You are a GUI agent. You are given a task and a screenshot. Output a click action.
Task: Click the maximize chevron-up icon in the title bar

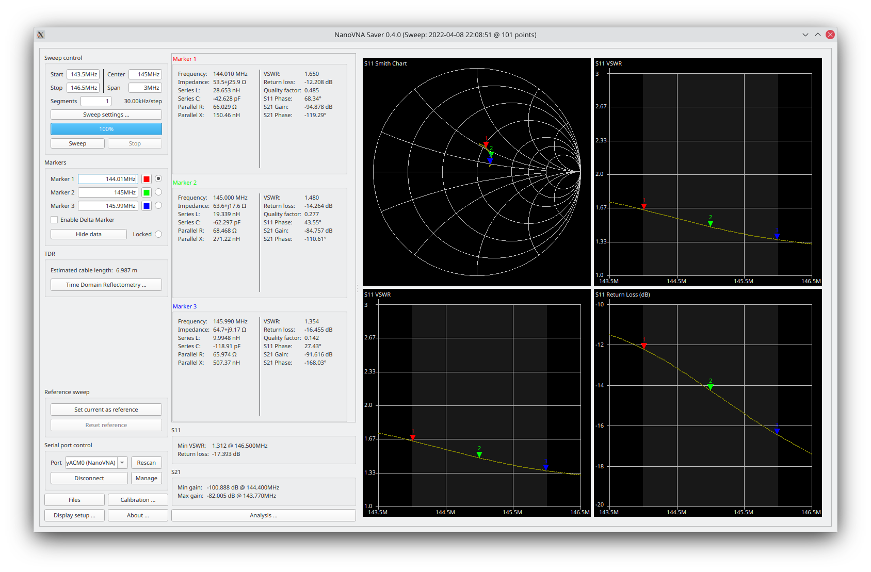(x=818, y=35)
